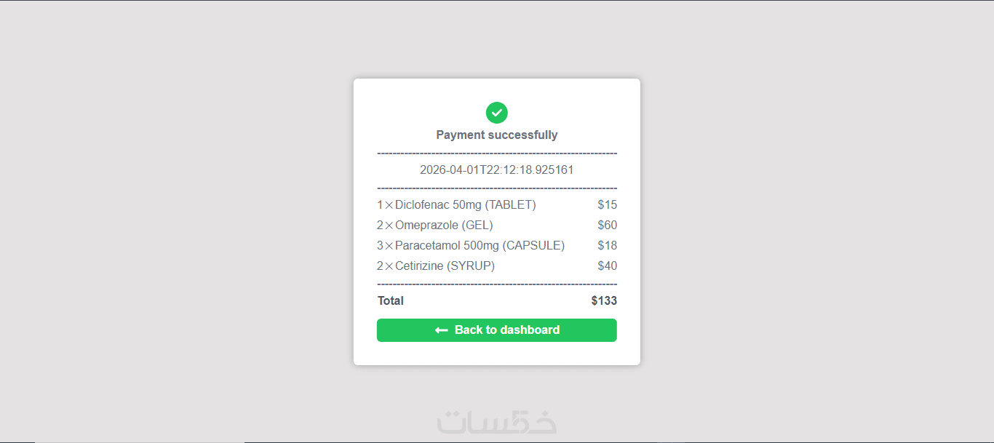Click the Total label
994x443 pixels.
pyautogui.click(x=391, y=301)
